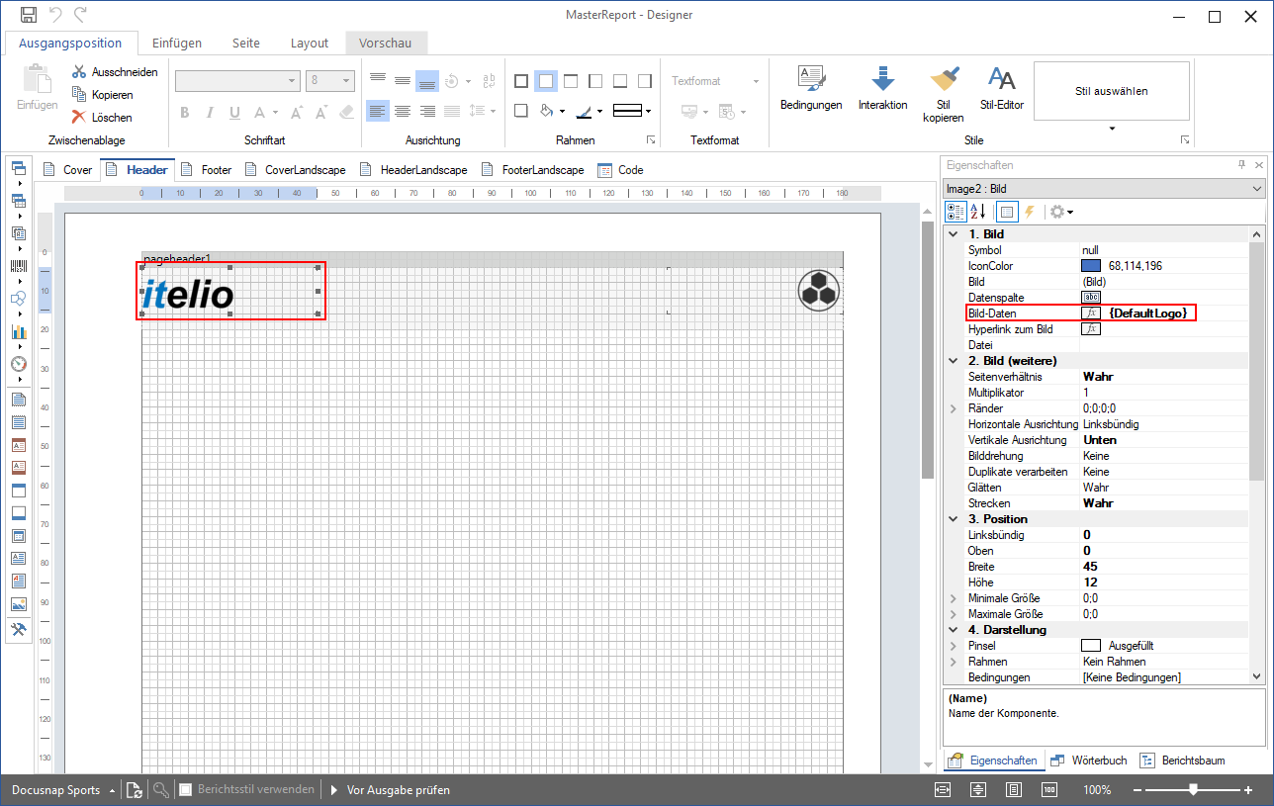The width and height of the screenshot is (1274, 806).
Task: Click Ausschneiden scissors icon
Action: (79, 72)
